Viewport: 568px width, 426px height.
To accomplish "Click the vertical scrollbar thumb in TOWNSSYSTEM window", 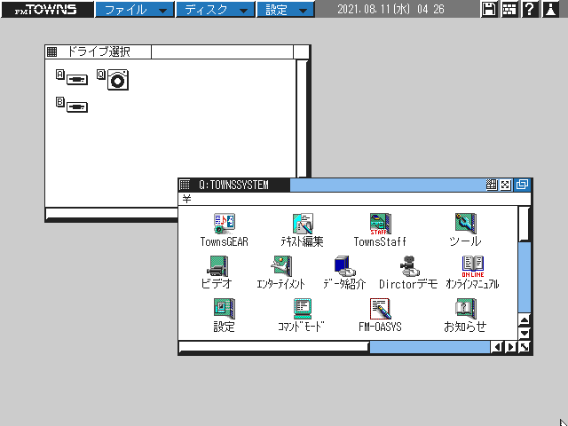I will tap(525, 224).
